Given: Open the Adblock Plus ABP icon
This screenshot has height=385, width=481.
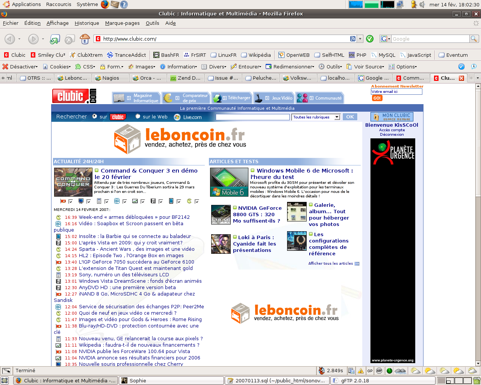Looking at the screenshot, I should [380, 371].
